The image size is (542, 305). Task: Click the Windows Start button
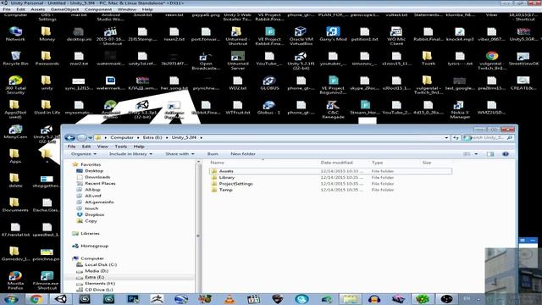[11, 299]
